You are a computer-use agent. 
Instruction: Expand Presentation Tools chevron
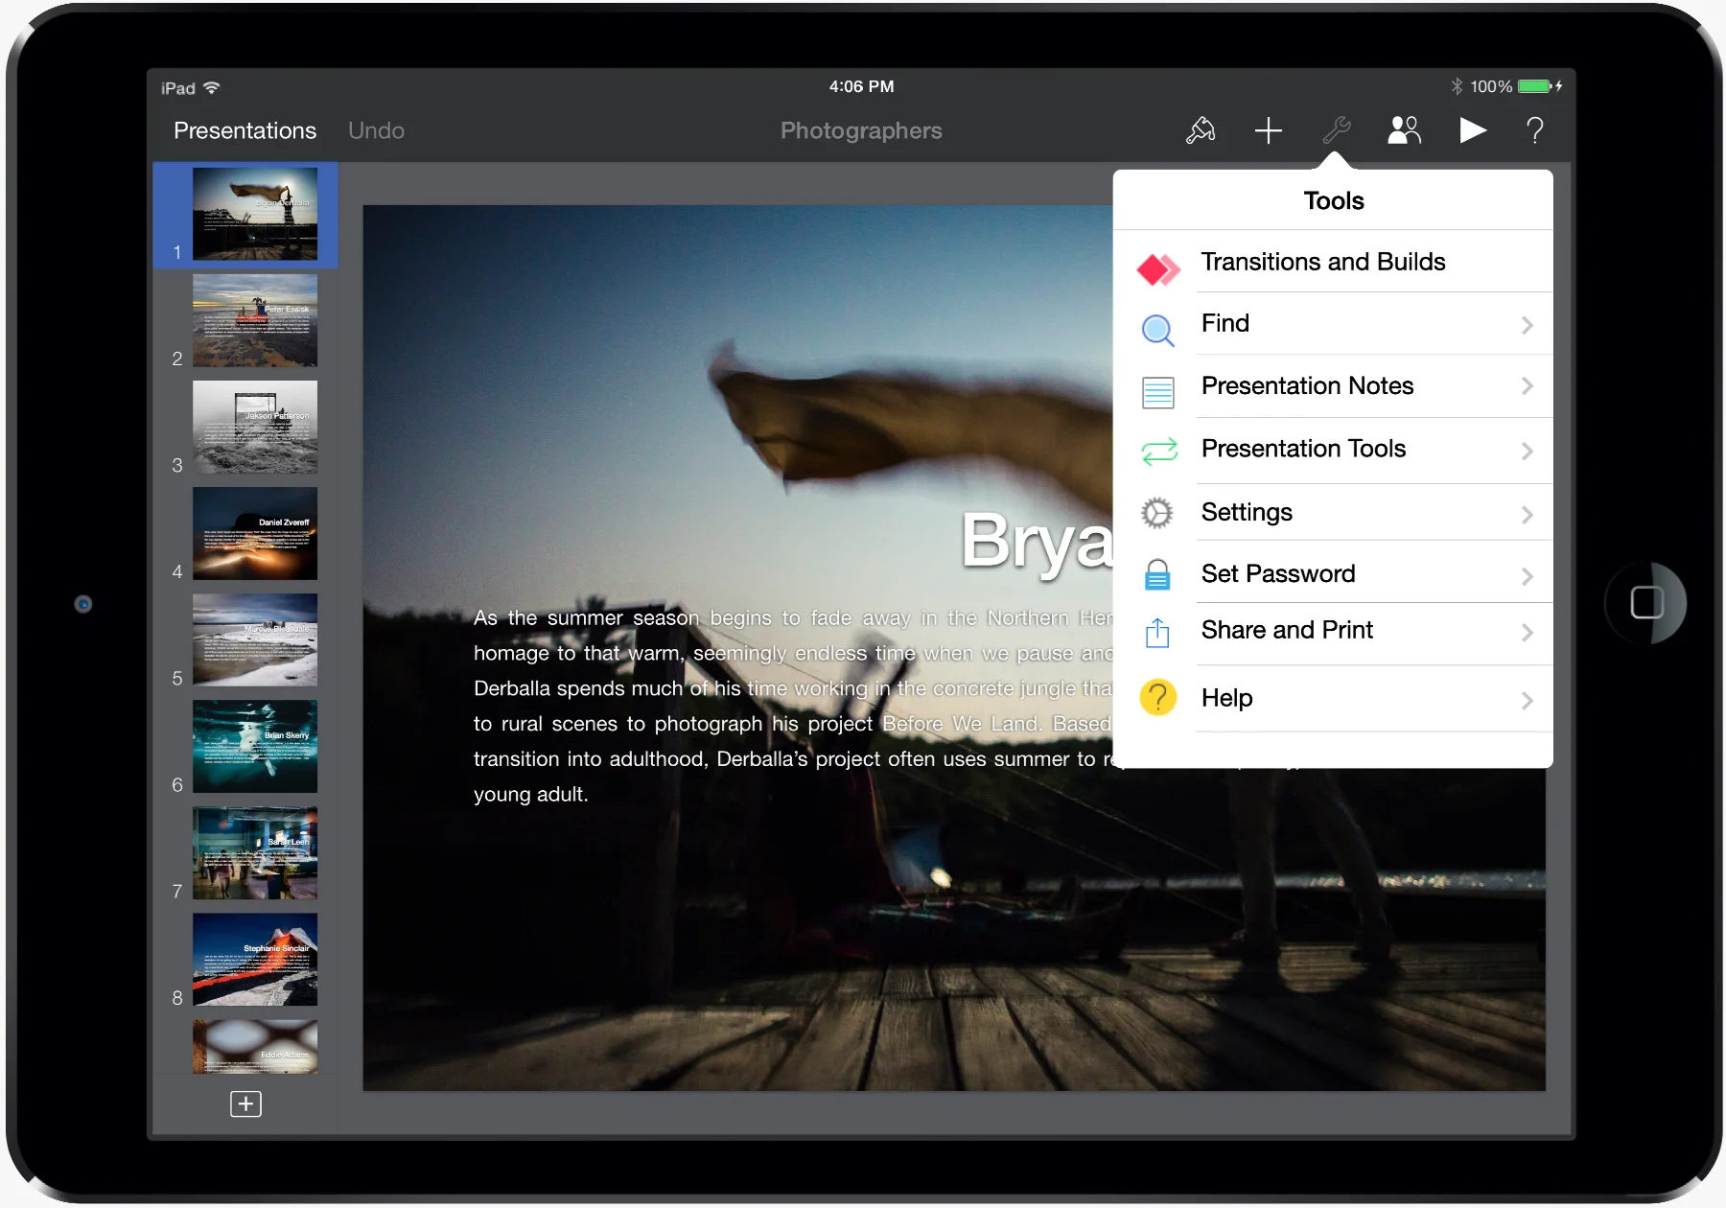(x=1527, y=451)
